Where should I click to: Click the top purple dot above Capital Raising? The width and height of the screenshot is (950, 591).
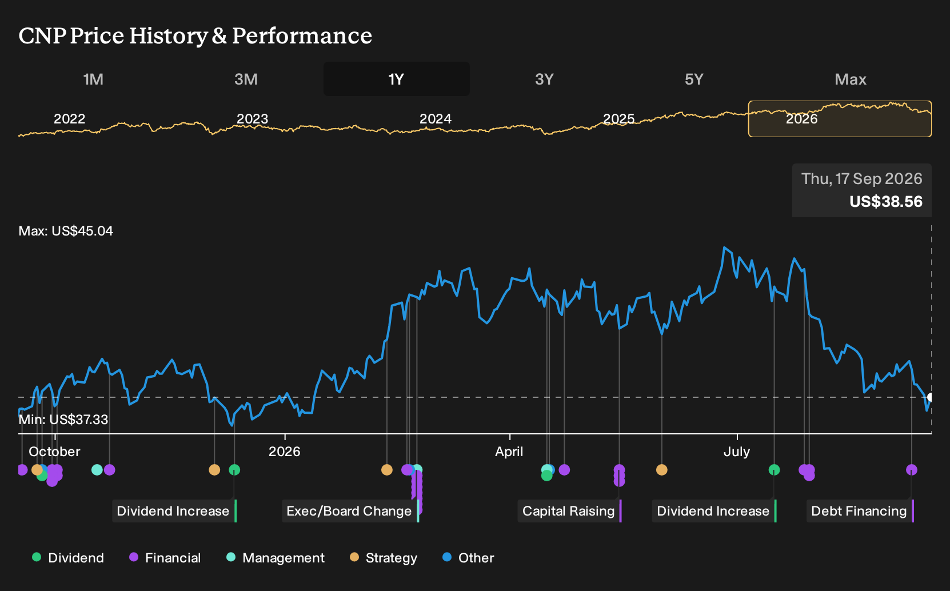tap(619, 470)
